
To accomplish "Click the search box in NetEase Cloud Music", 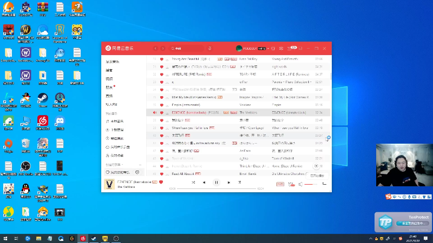I will [x=187, y=48].
